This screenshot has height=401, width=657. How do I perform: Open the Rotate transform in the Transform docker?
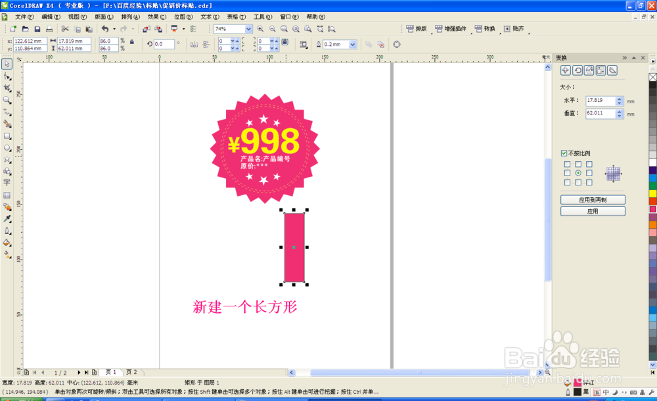click(579, 71)
